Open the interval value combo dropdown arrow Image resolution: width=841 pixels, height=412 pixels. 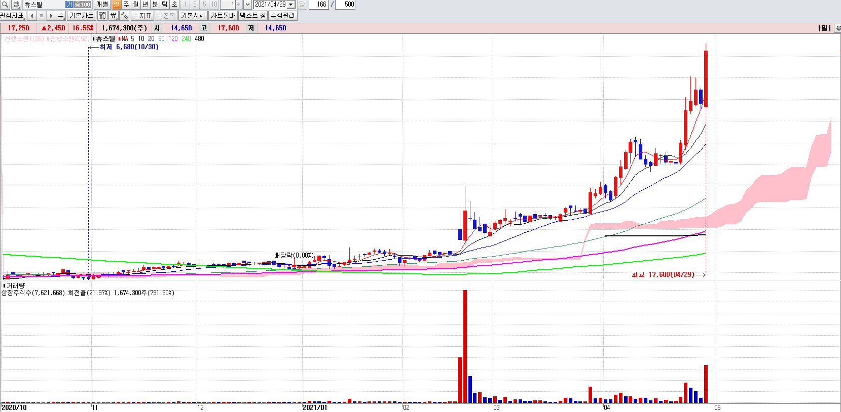(239, 5)
